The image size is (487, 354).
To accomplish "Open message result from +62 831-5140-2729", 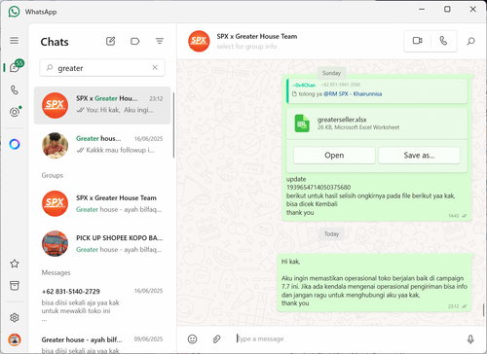I will click(102, 304).
